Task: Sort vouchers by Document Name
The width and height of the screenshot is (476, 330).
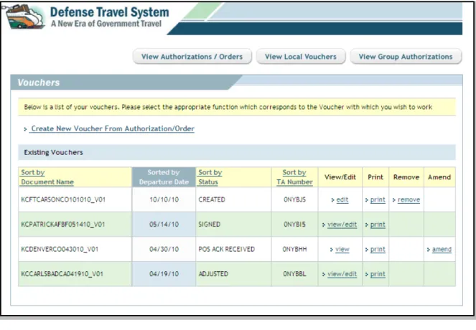Action: tap(47, 177)
